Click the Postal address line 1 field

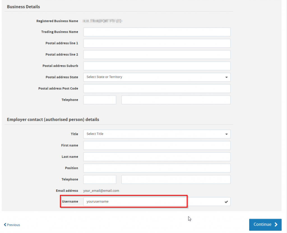pos(157,43)
